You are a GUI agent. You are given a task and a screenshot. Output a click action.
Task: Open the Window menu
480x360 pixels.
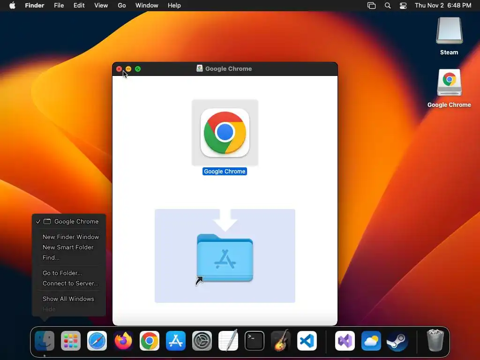pyautogui.click(x=147, y=6)
